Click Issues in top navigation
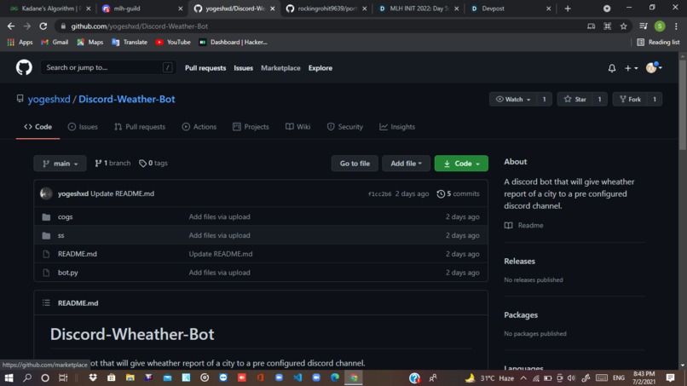The image size is (687, 386). 243,68
